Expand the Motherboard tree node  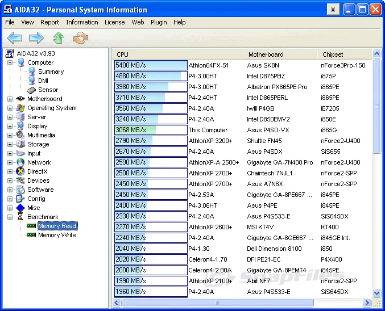pos(10,99)
